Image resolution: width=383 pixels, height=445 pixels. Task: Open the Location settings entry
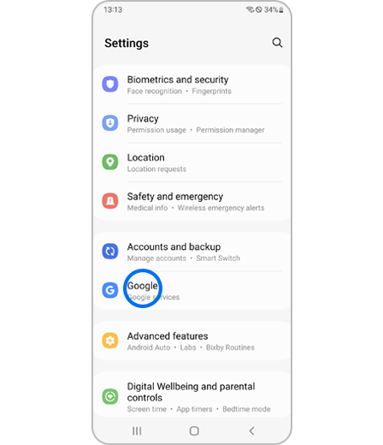pos(192,163)
